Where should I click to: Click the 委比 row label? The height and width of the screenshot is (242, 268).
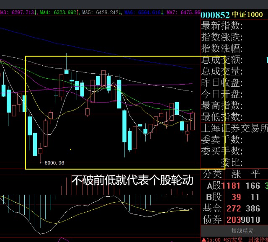(x=232, y=162)
